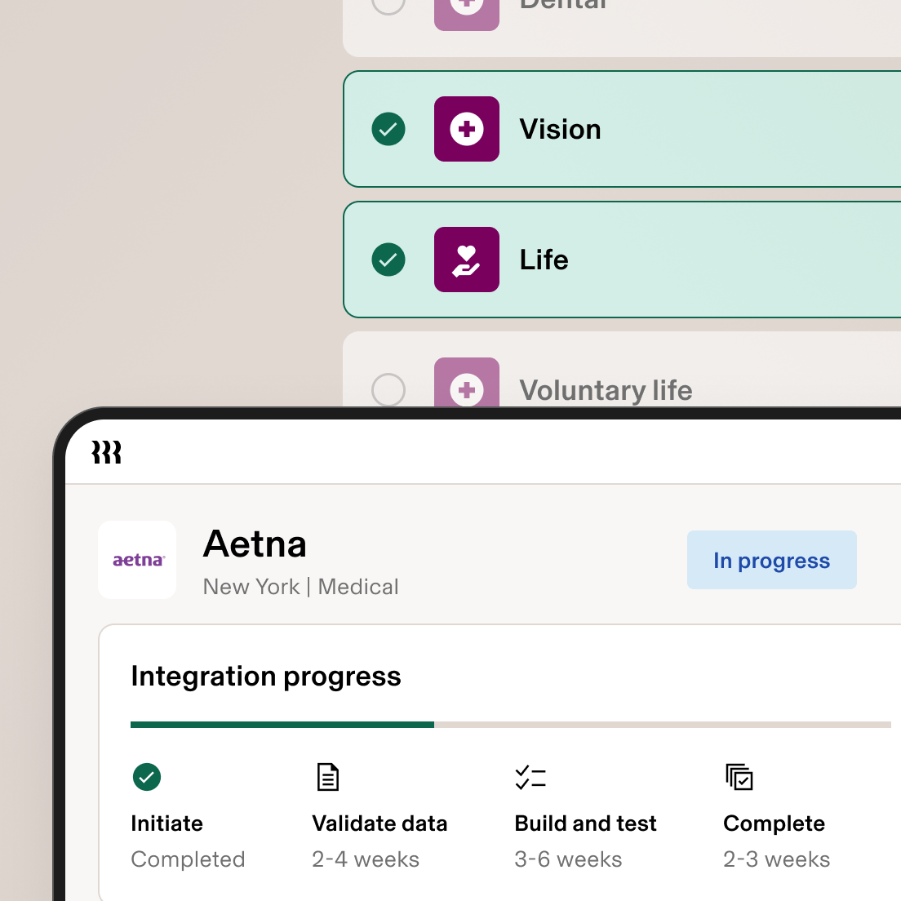Click the Completed label under Initiate
901x901 pixels.
pyautogui.click(x=188, y=859)
